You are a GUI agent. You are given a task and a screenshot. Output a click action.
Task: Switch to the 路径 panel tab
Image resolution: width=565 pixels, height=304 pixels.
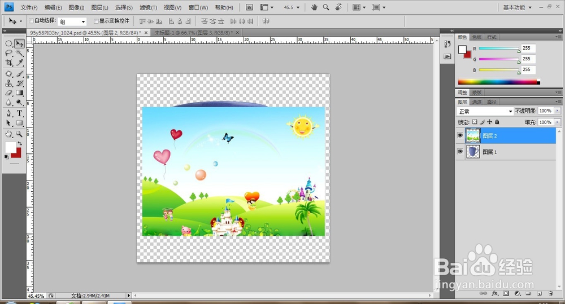[x=492, y=102]
